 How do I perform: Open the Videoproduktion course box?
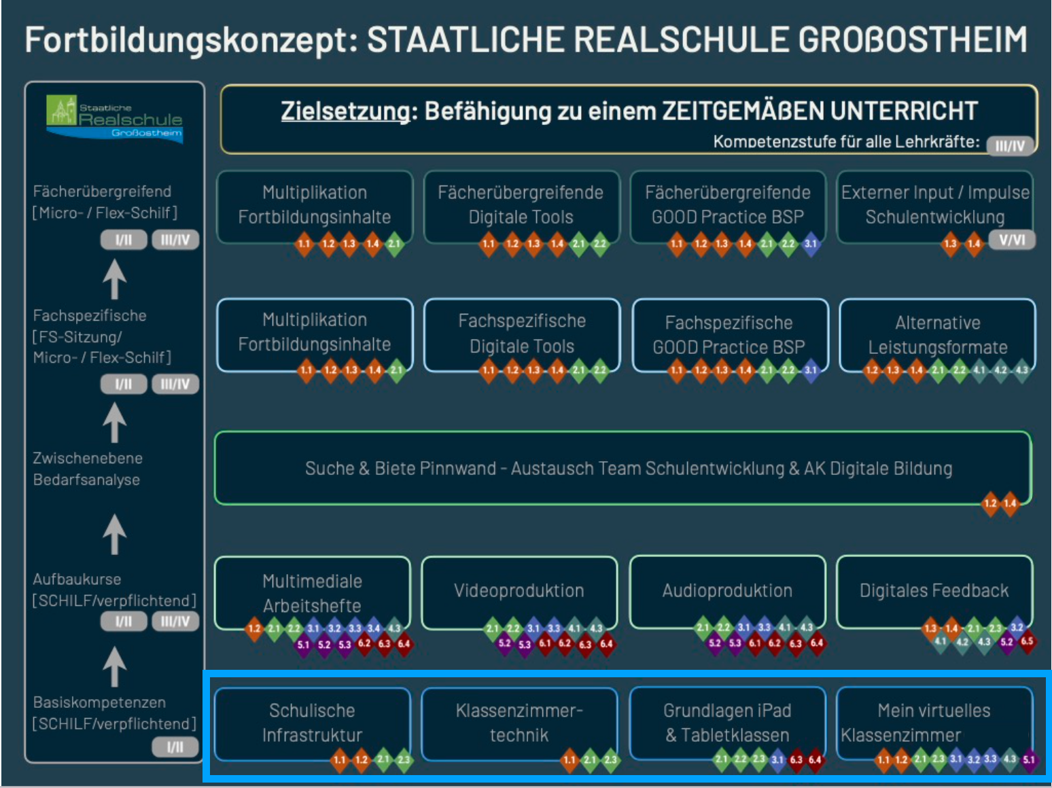(519, 590)
